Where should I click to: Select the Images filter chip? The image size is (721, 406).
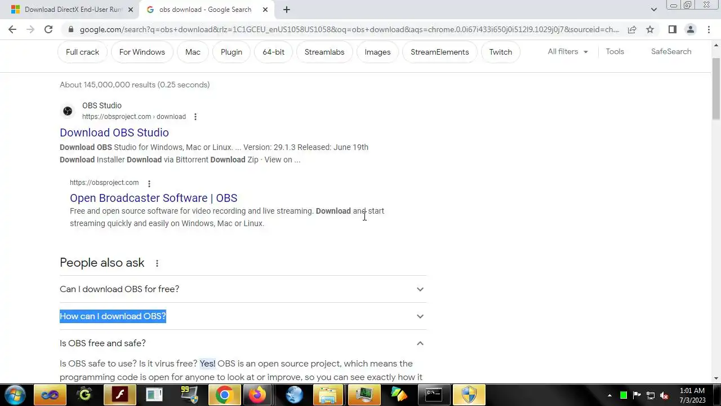click(377, 52)
